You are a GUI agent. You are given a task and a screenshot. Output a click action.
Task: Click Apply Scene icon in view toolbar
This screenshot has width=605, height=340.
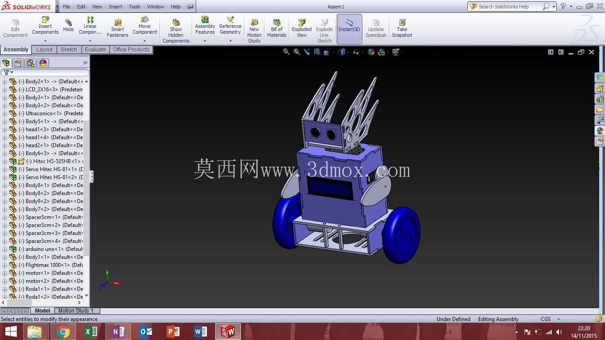point(382,52)
